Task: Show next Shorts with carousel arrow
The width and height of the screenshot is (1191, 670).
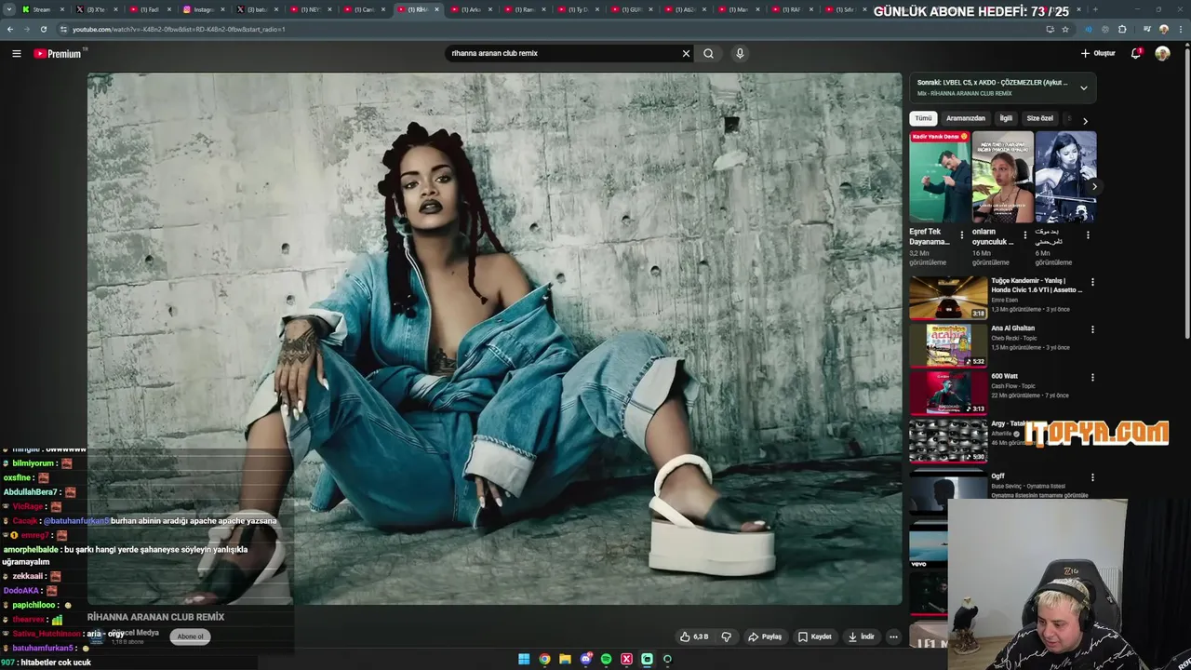Action: tap(1094, 186)
